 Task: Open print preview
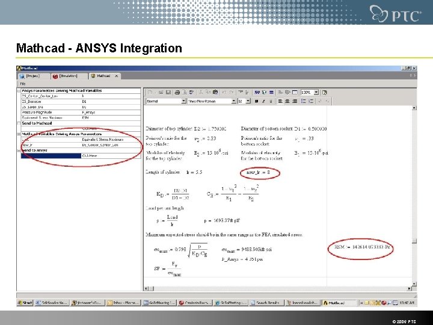click(x=184, y=92)
